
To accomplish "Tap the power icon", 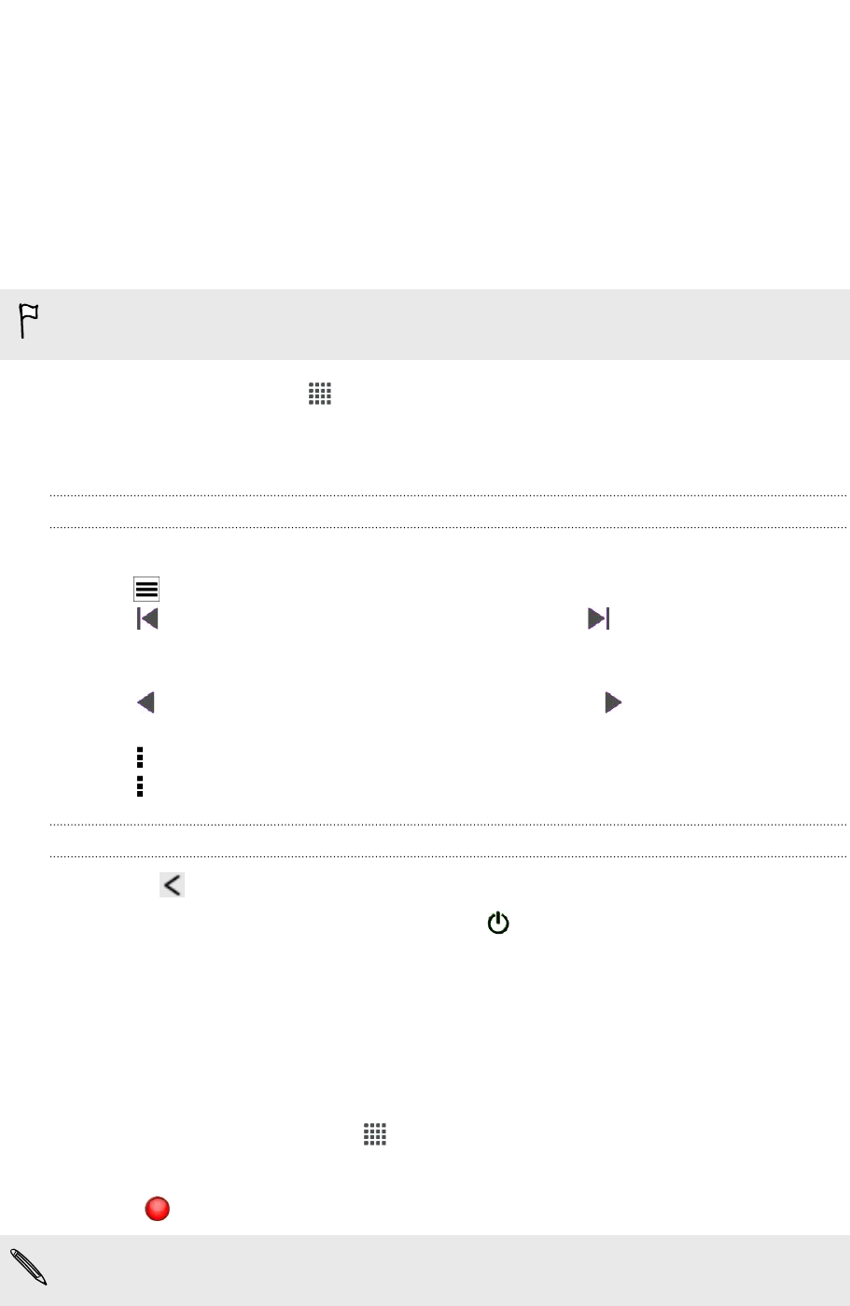I will click(499, 924).
